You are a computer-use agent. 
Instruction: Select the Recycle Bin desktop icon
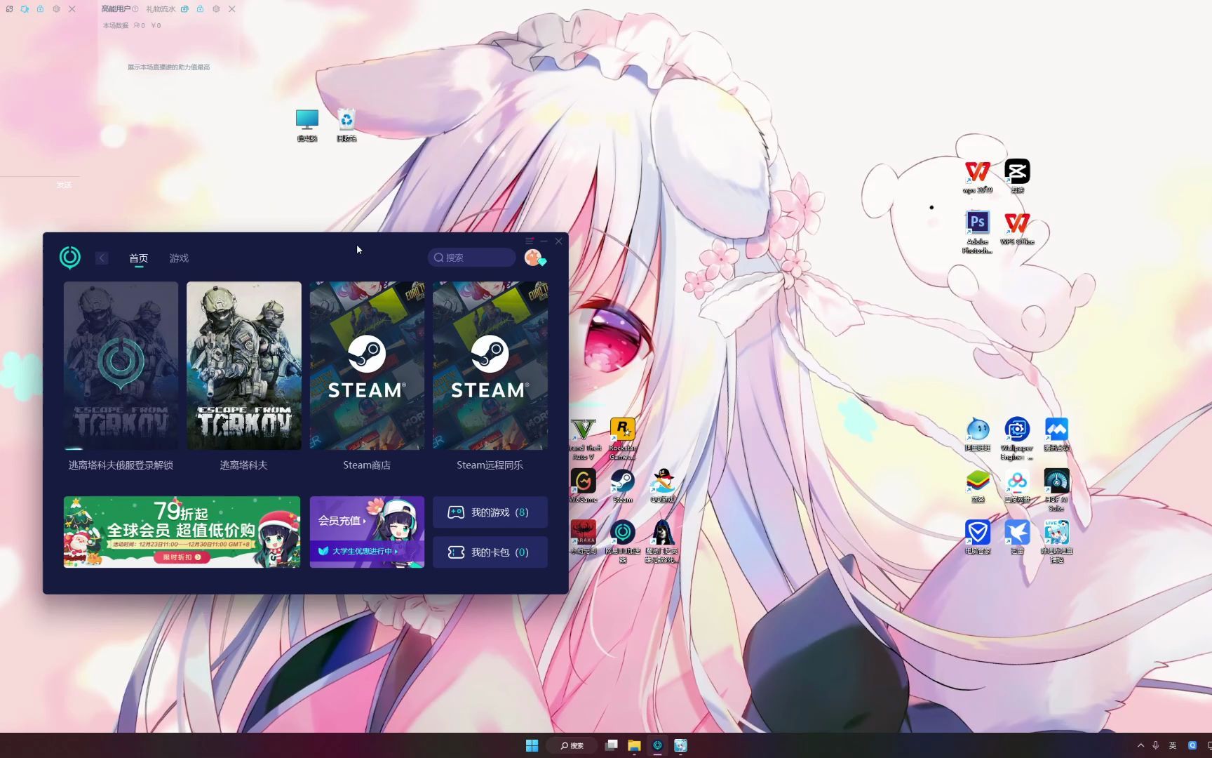[346, 125]
